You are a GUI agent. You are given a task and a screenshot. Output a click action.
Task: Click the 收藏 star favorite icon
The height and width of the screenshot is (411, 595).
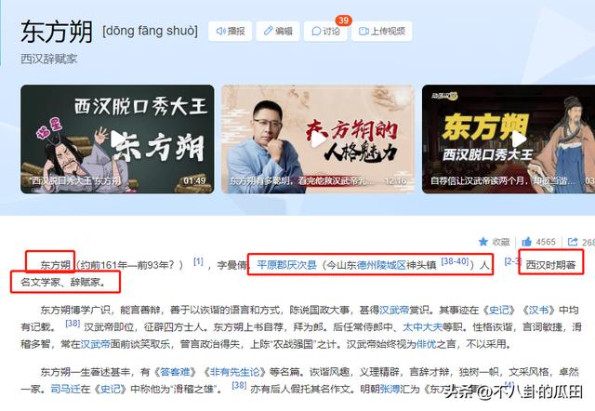[483, 242]
